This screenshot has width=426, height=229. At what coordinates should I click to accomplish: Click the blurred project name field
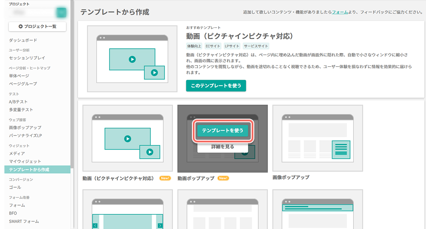(x=32, y=12)
